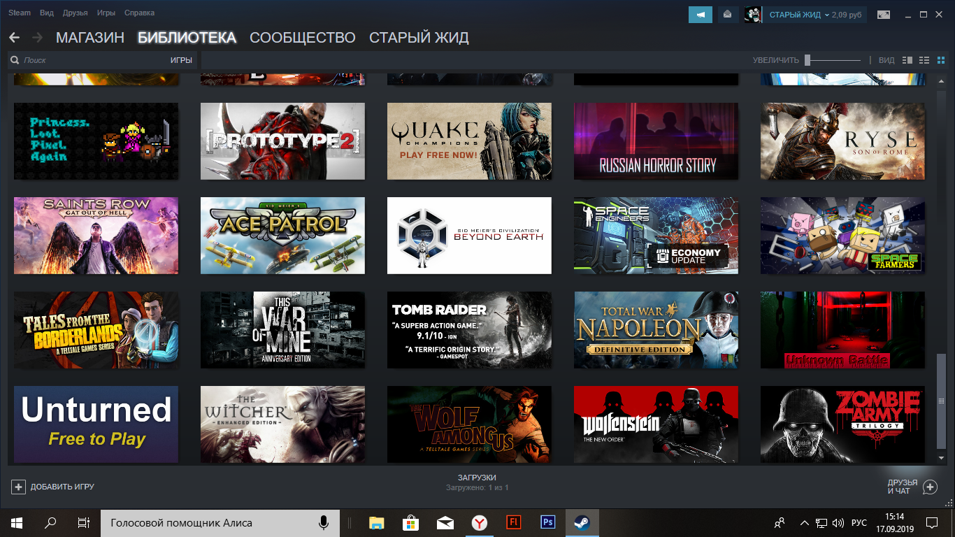Open People icon in system tray
Viewport: 955px width, 537px height.
tap(780, 522)
